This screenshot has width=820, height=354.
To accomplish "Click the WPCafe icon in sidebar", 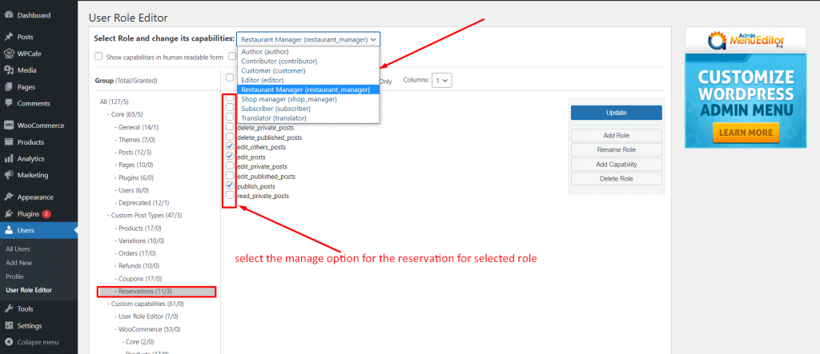I will (x=8, y=54).
